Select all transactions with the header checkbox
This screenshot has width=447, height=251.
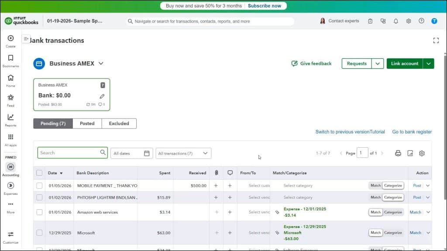coord(39,173)
